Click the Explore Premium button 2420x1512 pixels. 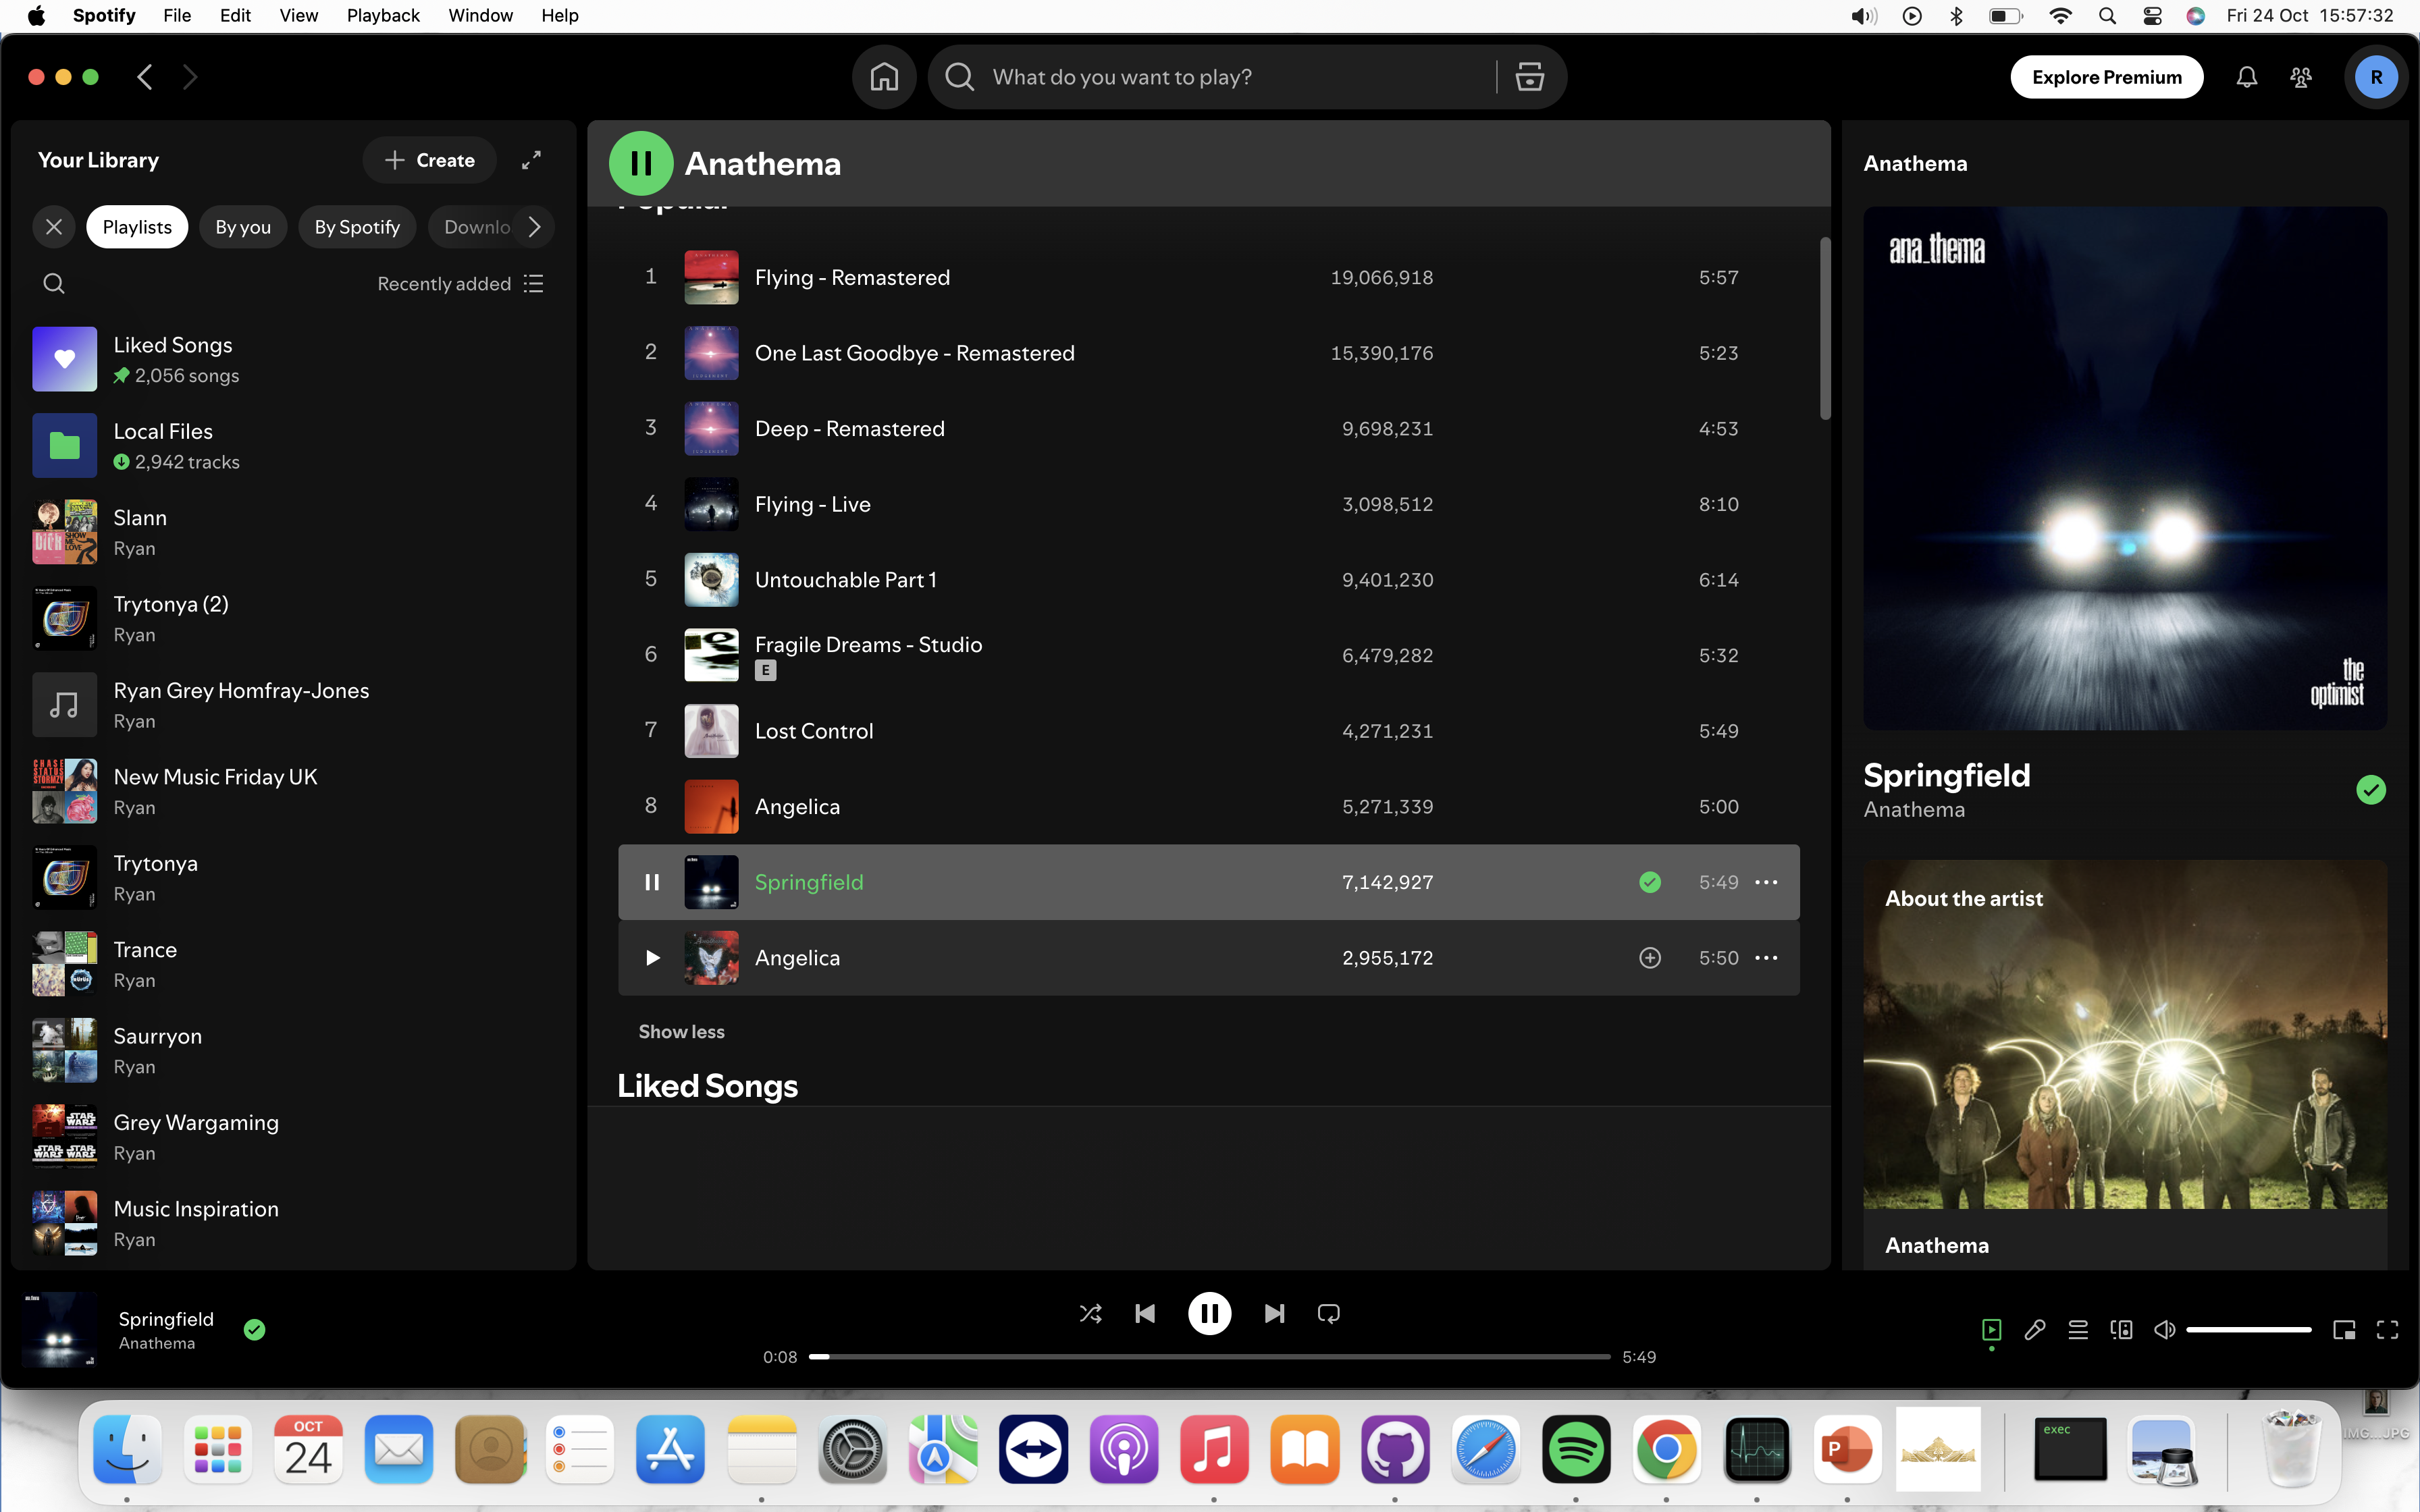pos(2106,77)
